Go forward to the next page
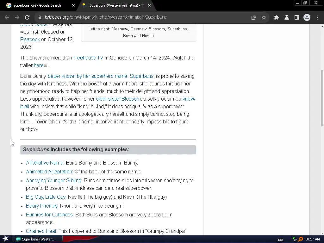 tap(17, 17)
